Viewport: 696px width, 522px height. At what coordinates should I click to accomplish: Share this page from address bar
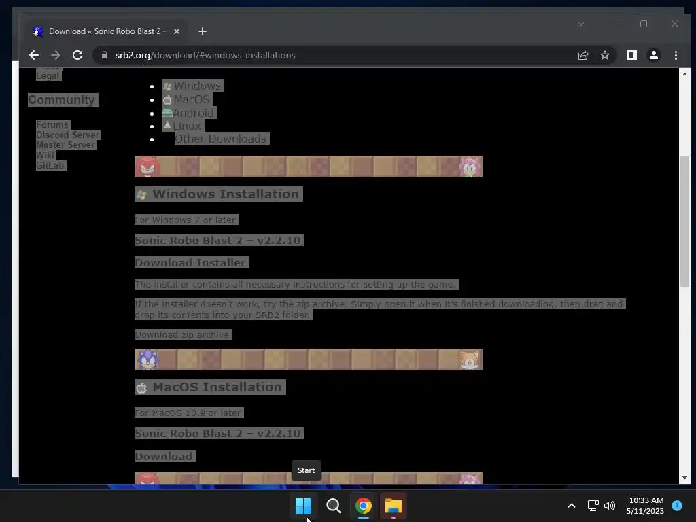tap(582, 55)
